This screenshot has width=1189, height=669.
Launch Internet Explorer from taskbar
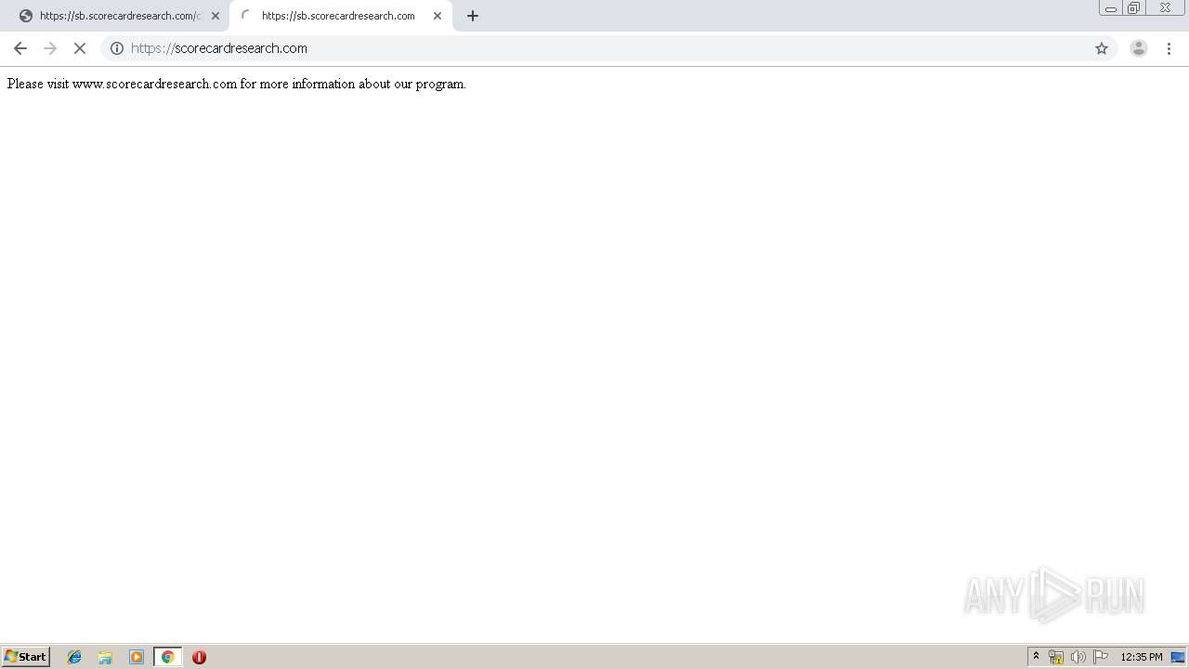74,657
